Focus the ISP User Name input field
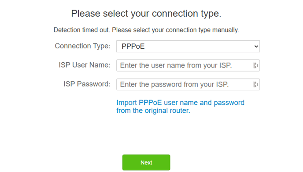The height and width of the screenshot is (172, 303). click(x=188, y=65)
